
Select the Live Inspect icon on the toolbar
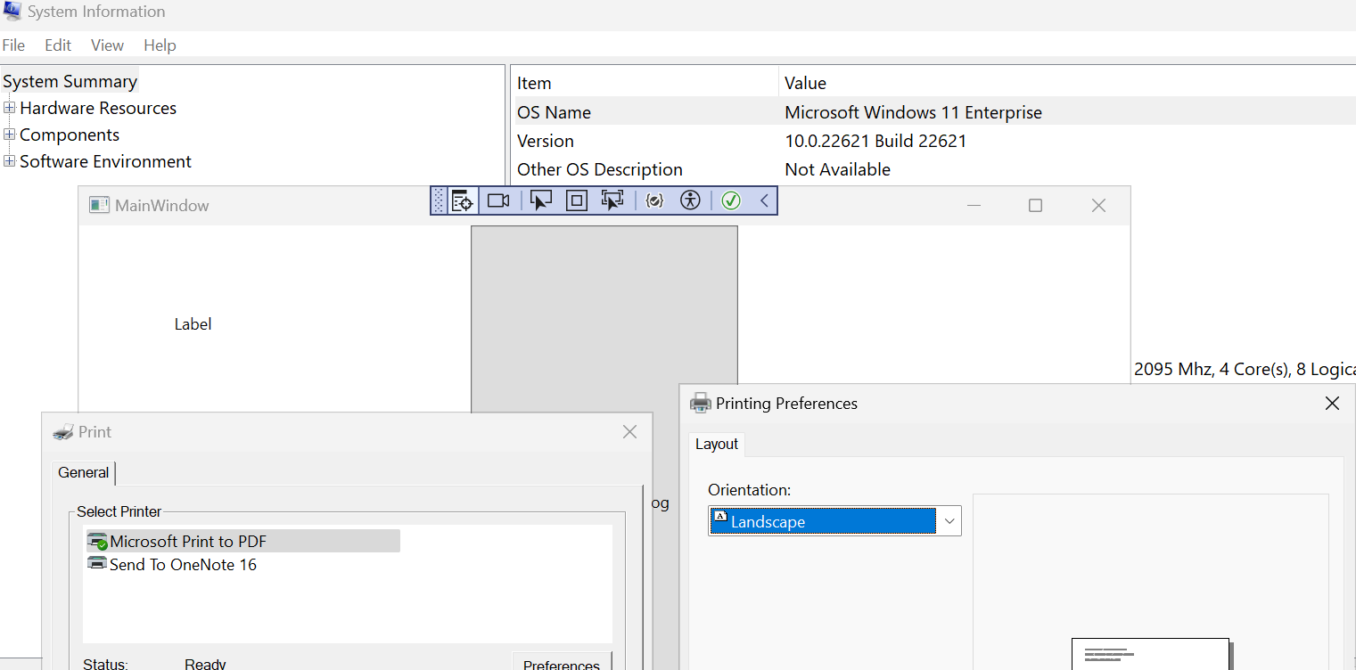(x=462, y=200)
